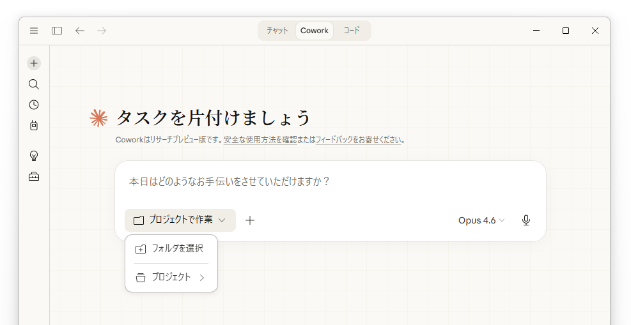This screenshot has height=325, width=631.
Task: Toggle the sidebar panel icon
Action: [x=57, y=31]
